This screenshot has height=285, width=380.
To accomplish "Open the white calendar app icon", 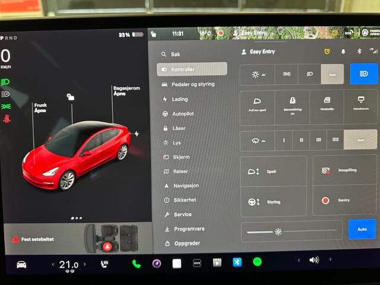I will coord(177,264).
